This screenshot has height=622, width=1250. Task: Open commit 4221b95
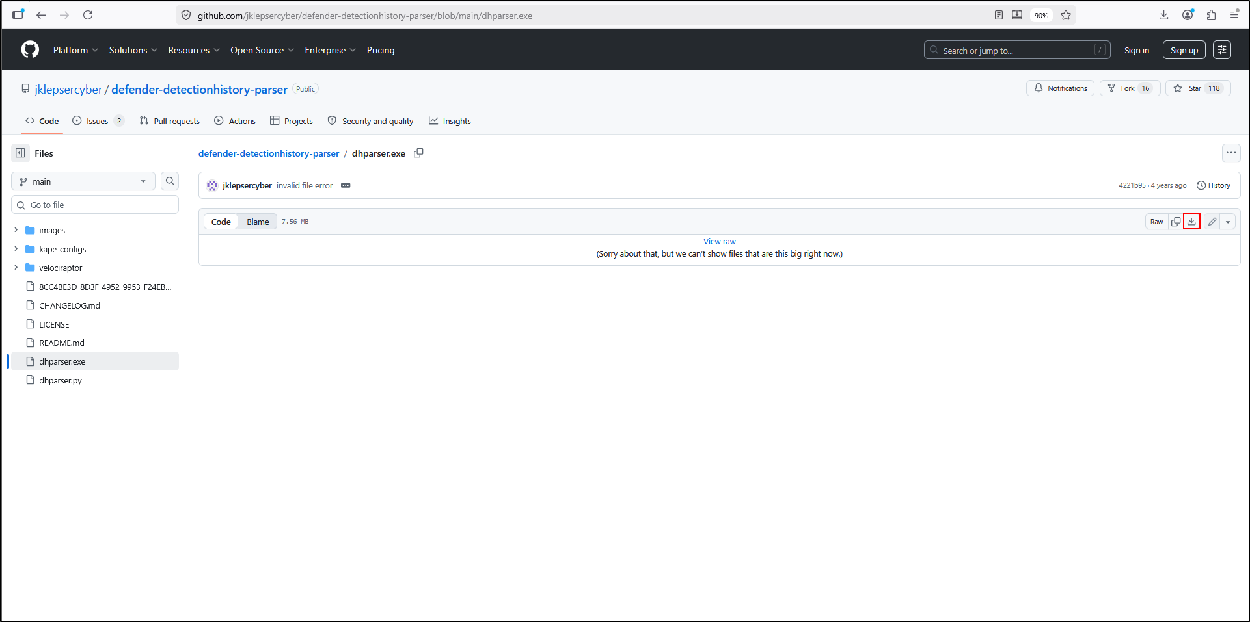1132,186
